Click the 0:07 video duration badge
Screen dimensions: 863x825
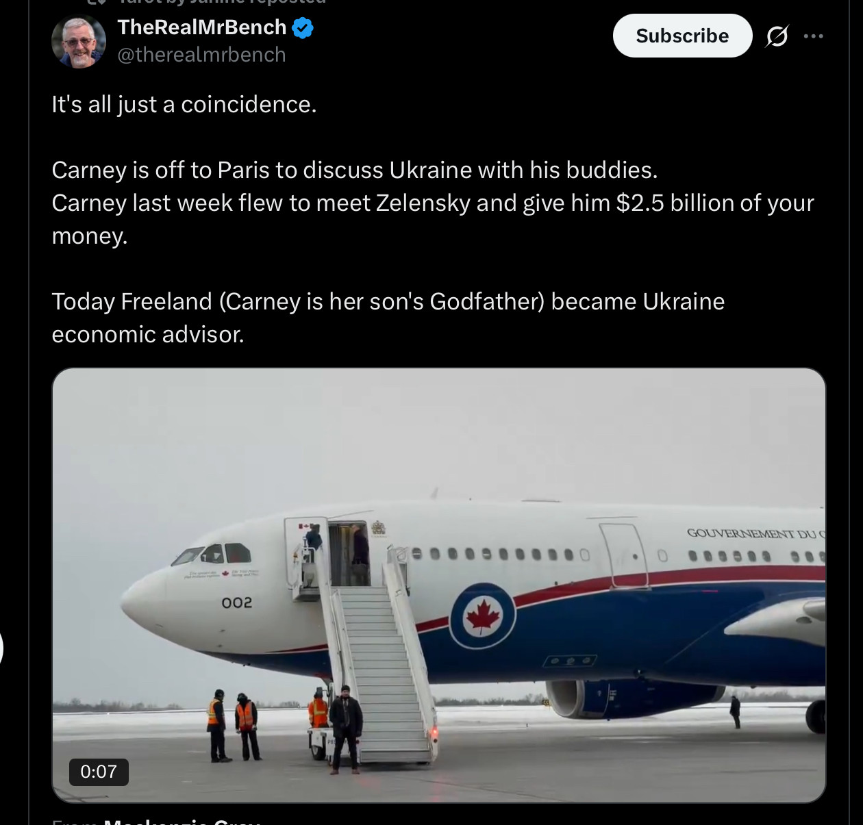(x=99, y=772)
